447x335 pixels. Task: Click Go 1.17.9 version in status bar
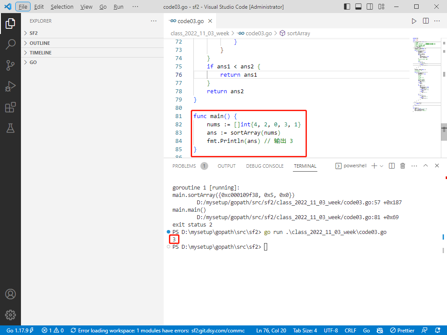(x=20, y=331)
